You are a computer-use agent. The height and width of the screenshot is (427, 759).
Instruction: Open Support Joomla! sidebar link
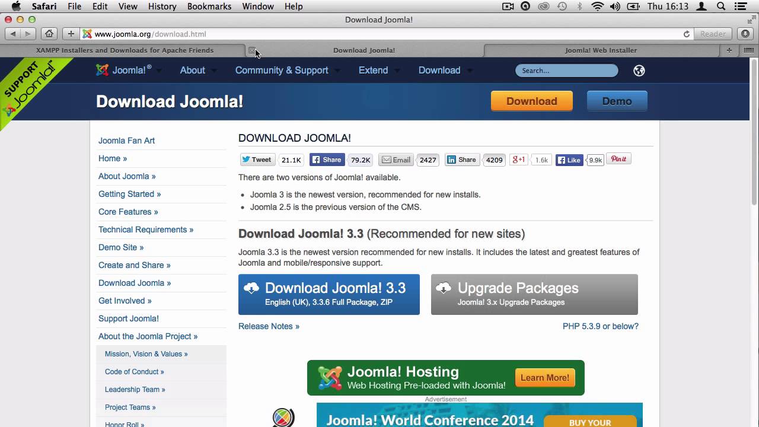click(129, 318)
